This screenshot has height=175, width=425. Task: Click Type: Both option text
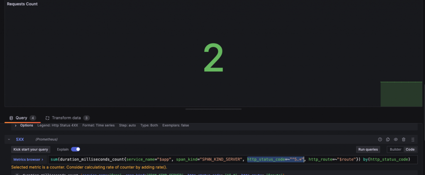click(x=149, y=125)
